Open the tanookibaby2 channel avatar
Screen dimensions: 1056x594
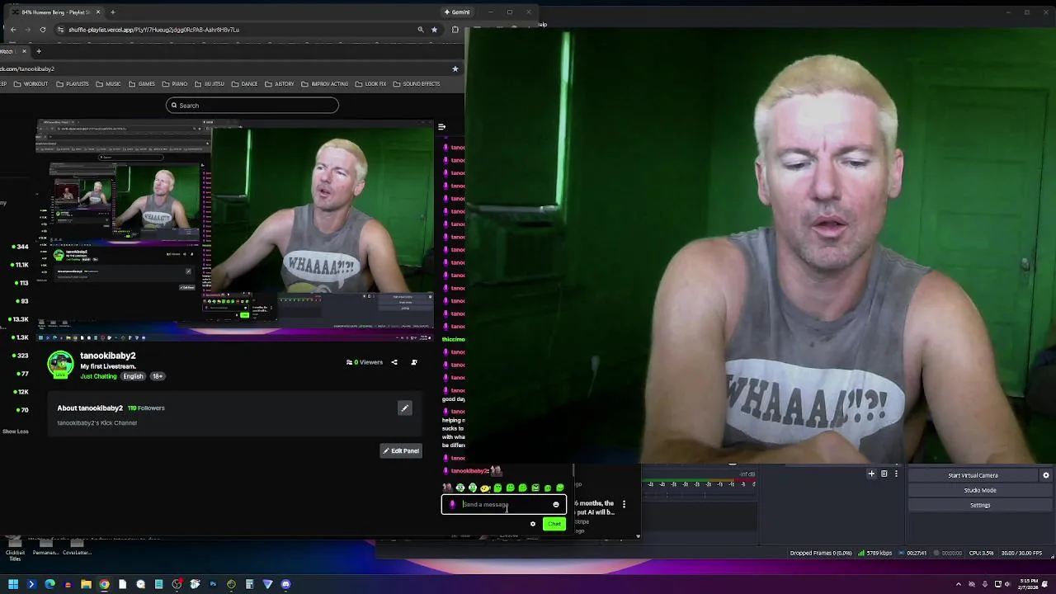coord(60,365)
